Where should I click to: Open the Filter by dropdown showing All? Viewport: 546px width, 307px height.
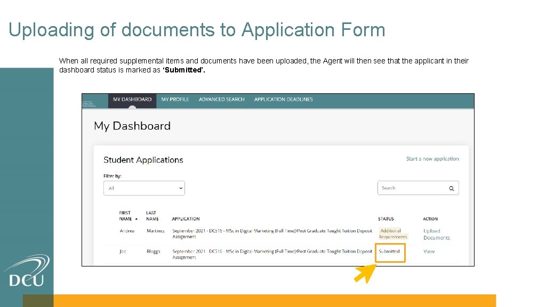[144, 188]
